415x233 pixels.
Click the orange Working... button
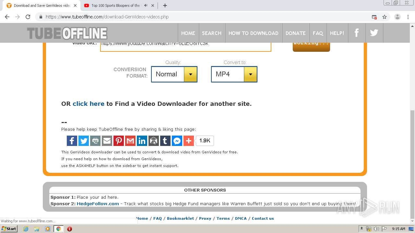click(x=311, y=47)
